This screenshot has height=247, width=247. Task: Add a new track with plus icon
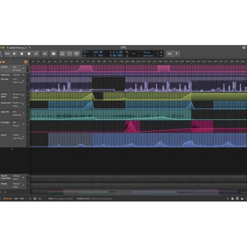[x=12, y=149]
